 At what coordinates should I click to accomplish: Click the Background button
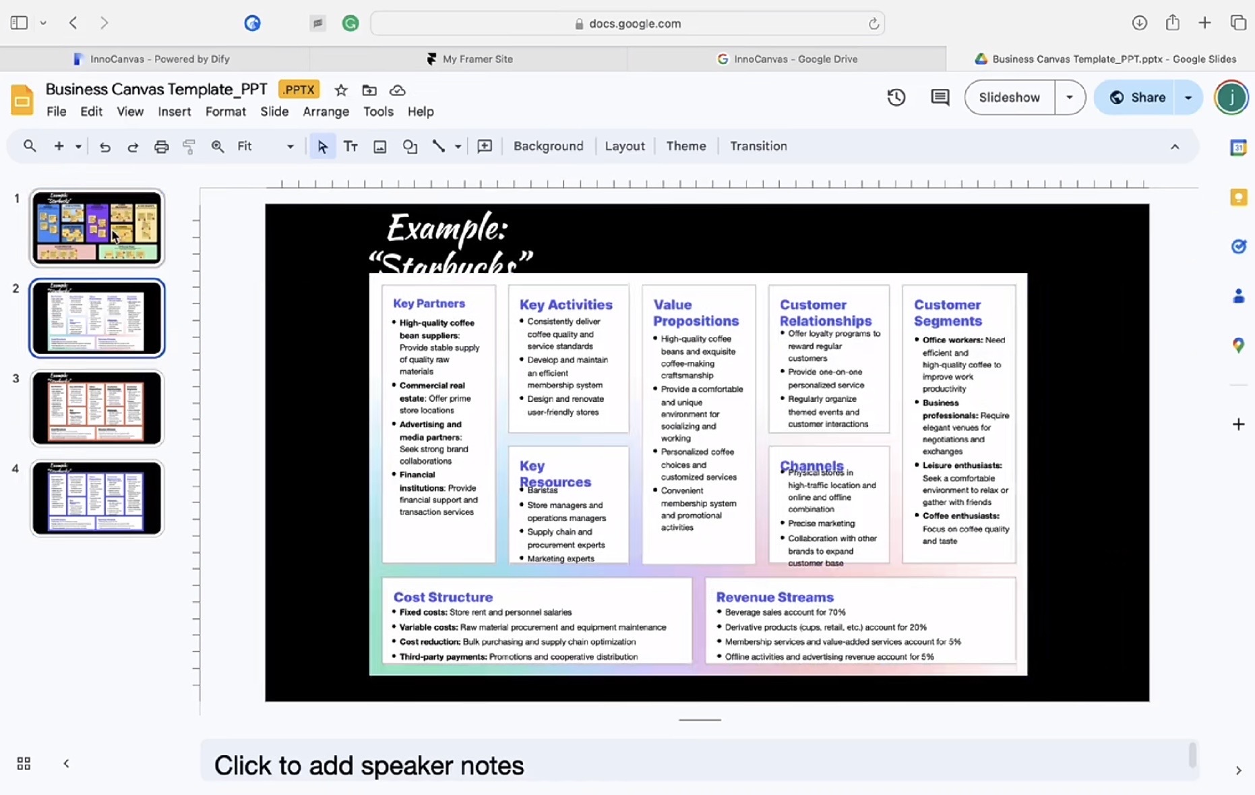pos(549,146)
